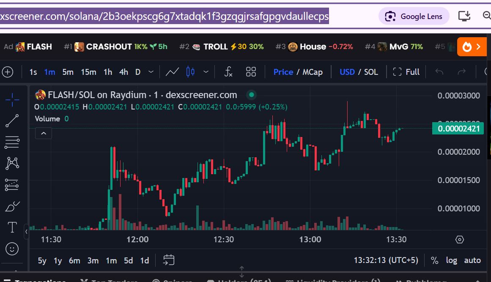
Task: Open trending #2 TROLL token
Action: click(221, 47)
